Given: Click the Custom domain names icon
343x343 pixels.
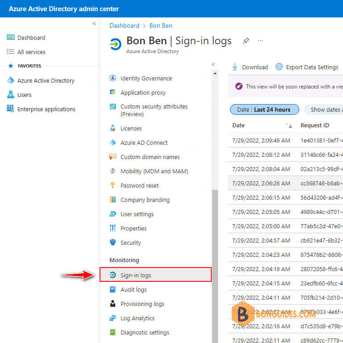Looking at the screenshot, I should pos(113,157).
